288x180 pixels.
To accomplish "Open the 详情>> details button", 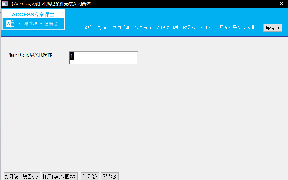I will point(272,28).
